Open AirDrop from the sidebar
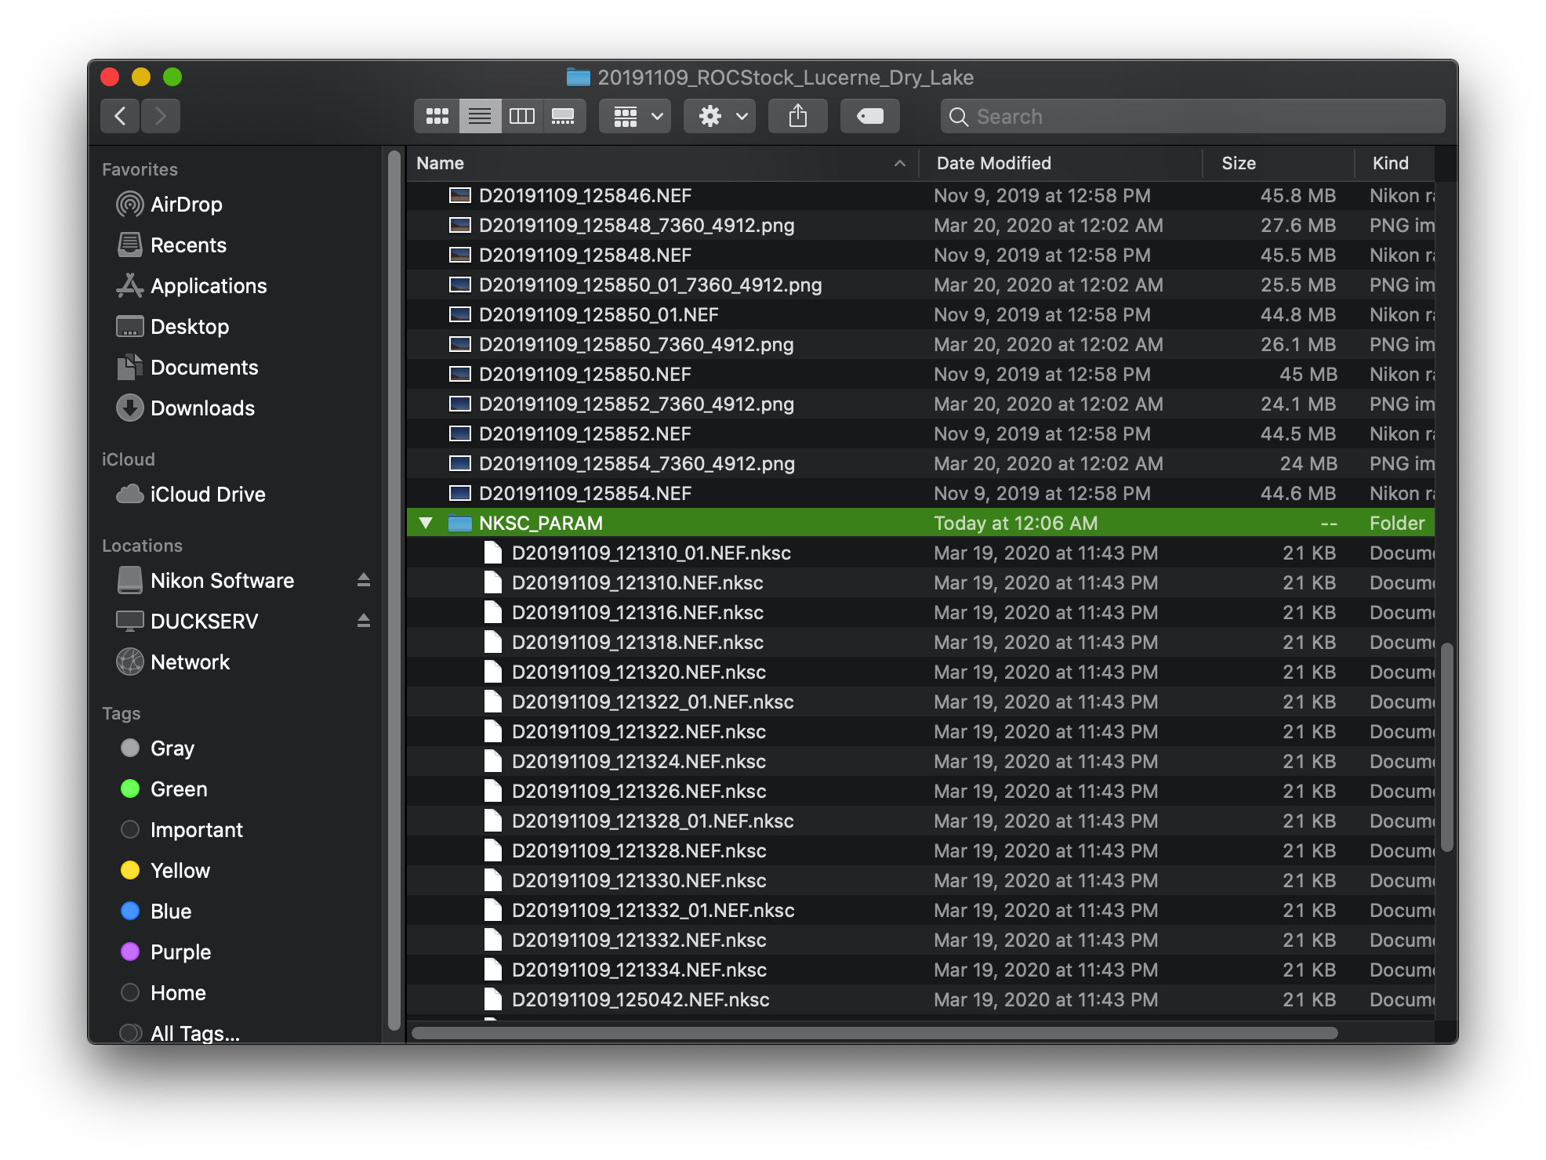Screen dimensions: 1546x1160 point(186,205)
